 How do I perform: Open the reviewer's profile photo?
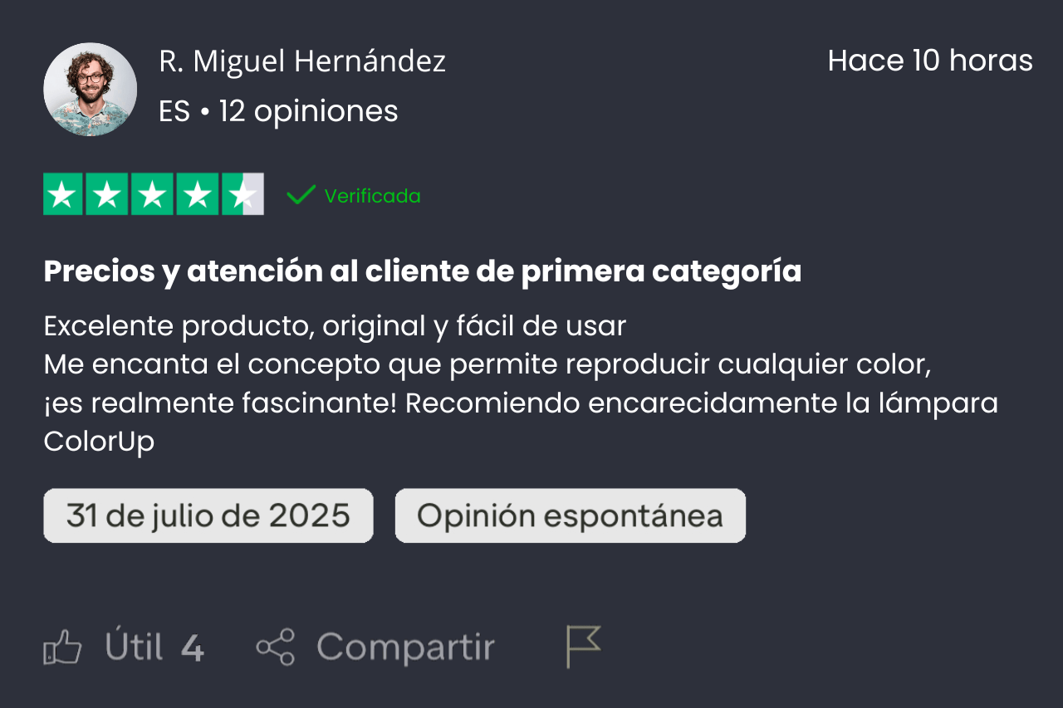(90, 89)
